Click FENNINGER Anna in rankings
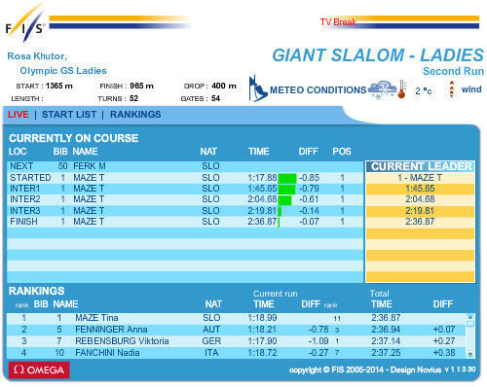The width and height of the screenshot is (487, 387). click(x=111, y=330)
